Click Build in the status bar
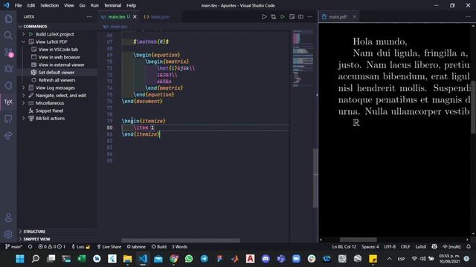Viewport: 476px width, 267px height. (159, 247)
